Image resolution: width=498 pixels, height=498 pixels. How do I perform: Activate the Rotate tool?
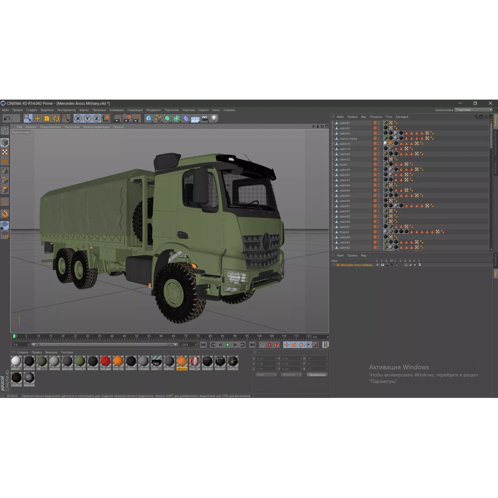(x=56, y=119)
